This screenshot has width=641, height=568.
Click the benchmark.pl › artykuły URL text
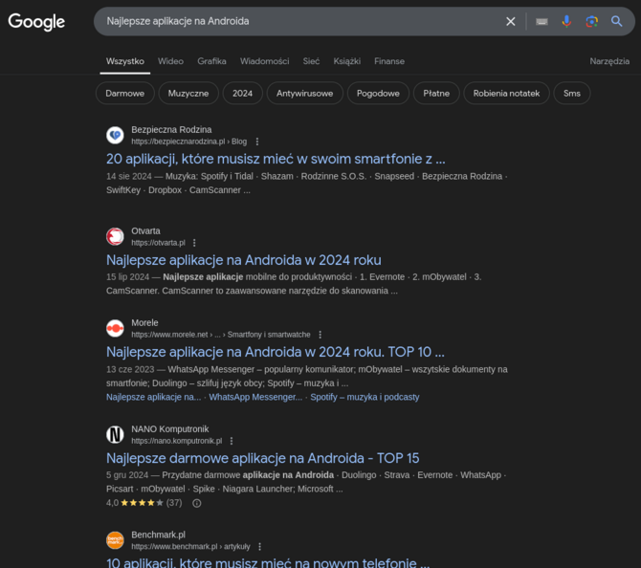(x=190, y=547)
